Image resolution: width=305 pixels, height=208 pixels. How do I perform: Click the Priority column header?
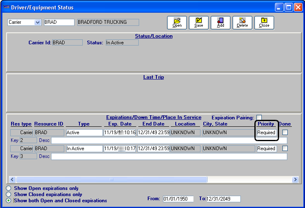pos(266,124)
